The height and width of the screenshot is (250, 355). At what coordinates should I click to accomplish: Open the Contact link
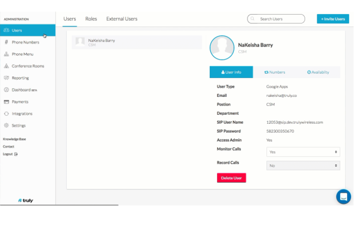[x=8, y=146]
